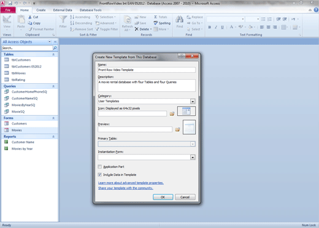Screen dimensions: 319x228
Task: Select Customer Name report
Action: 23,142
